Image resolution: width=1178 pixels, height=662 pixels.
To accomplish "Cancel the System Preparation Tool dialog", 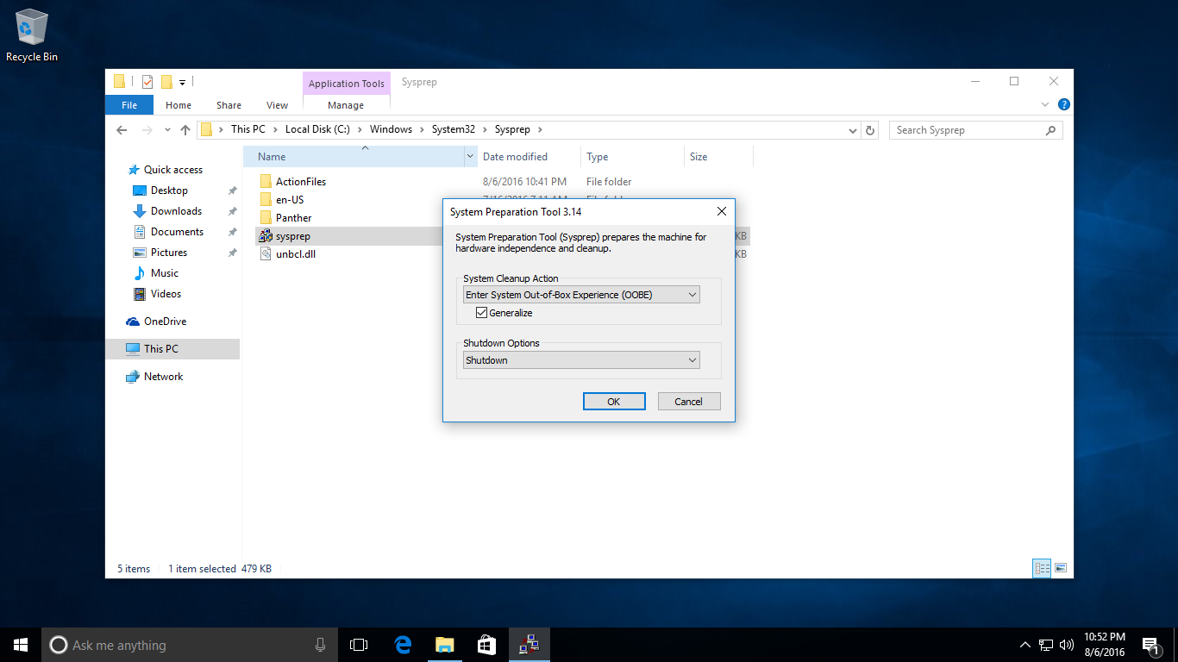I will click(x=688, y=402).
